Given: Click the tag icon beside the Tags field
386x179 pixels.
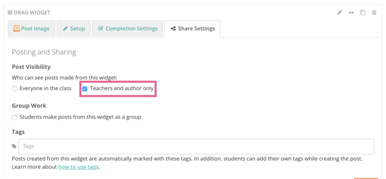Looking at the screenshot, I should coord(14,146).
